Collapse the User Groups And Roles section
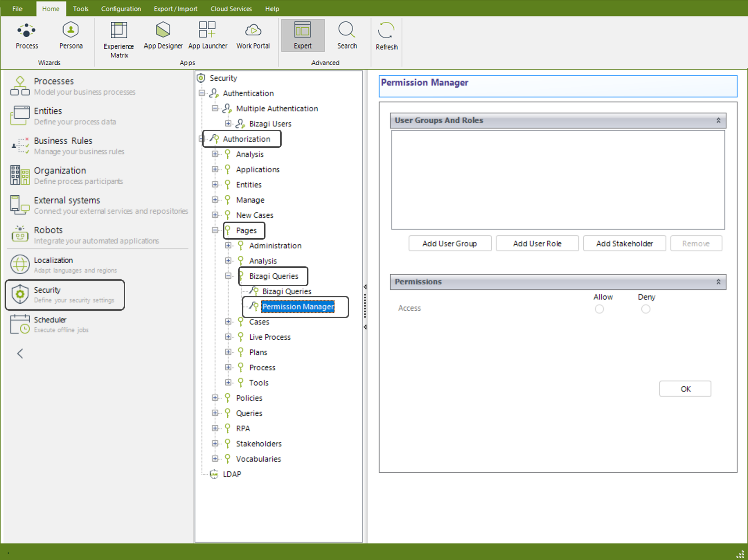Image resolution: width=748 pixels, height=560 pixels. 718,120
